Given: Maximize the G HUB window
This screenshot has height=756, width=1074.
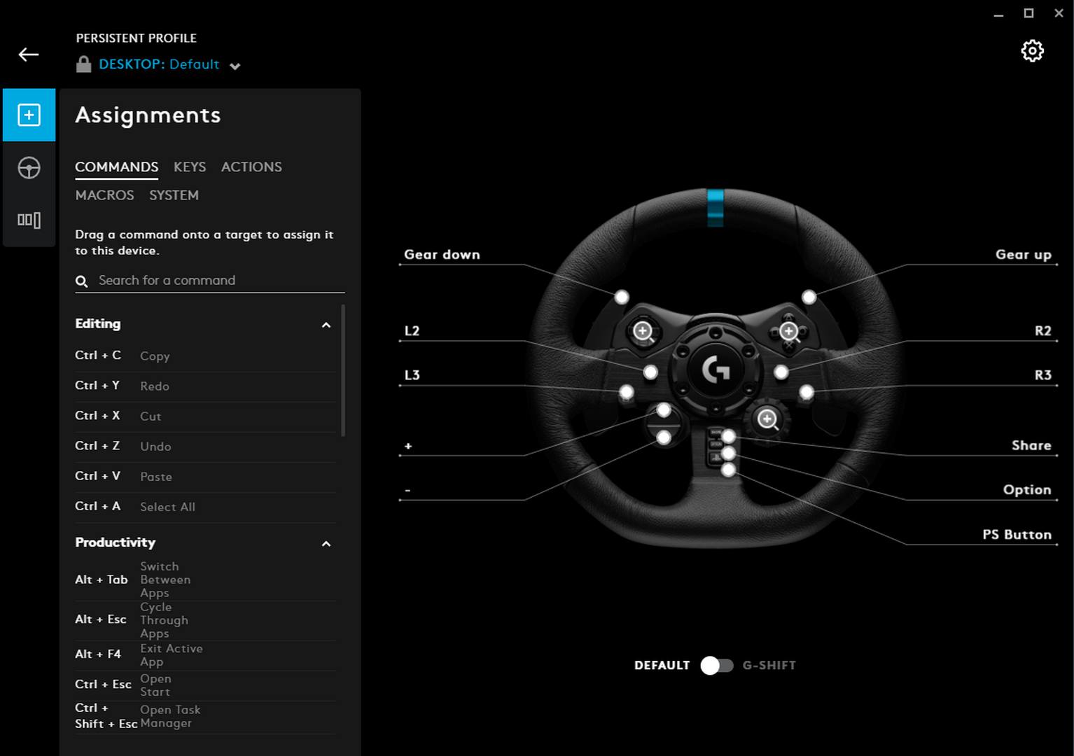Looking at the screenshot, I should coord(1028,13).
